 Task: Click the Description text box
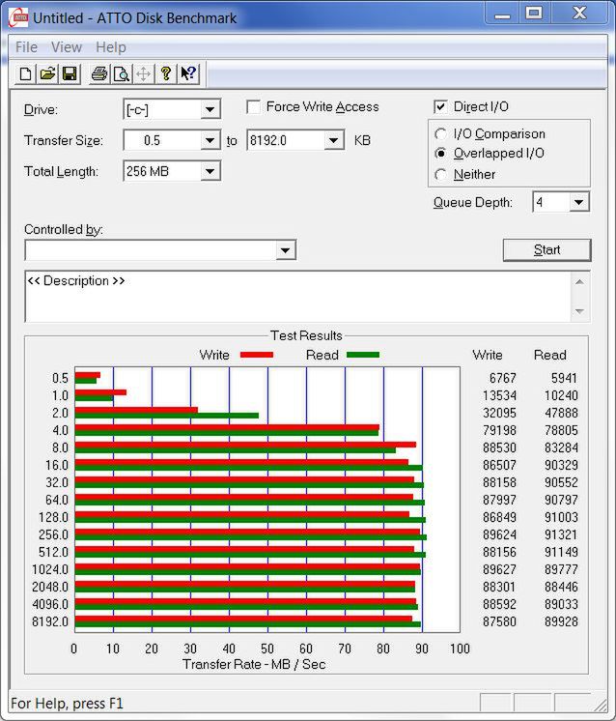click(x=297, y=297)
